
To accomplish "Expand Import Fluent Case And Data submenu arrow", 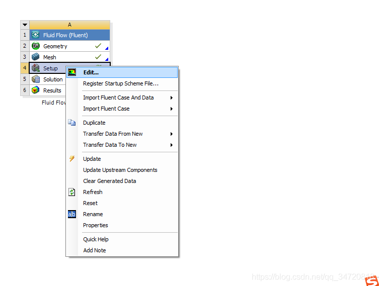I will point(171,98).
